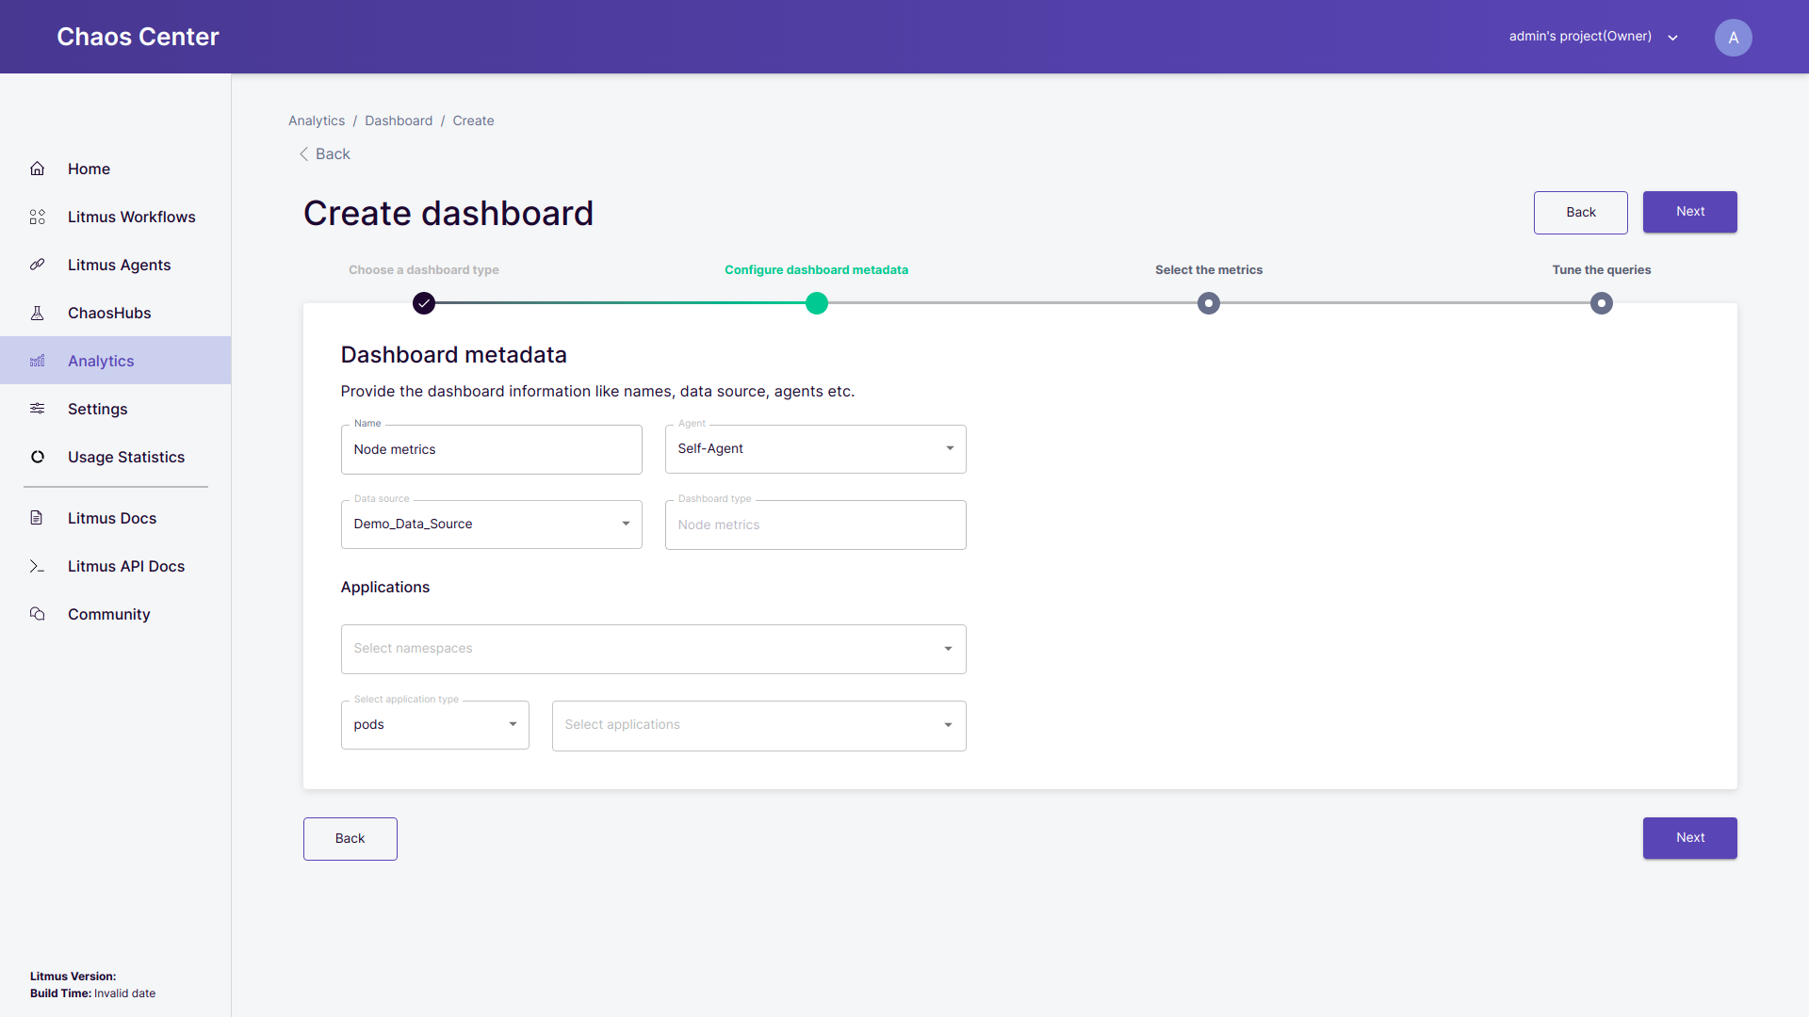The height and width of the screenshot is (1017, 1809).
Task: Open the user avatar A menu
Action: (x=1733, y=38)
